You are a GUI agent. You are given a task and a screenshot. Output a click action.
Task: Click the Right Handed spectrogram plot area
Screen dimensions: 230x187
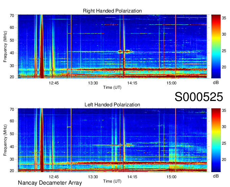[x=112, y=46]
